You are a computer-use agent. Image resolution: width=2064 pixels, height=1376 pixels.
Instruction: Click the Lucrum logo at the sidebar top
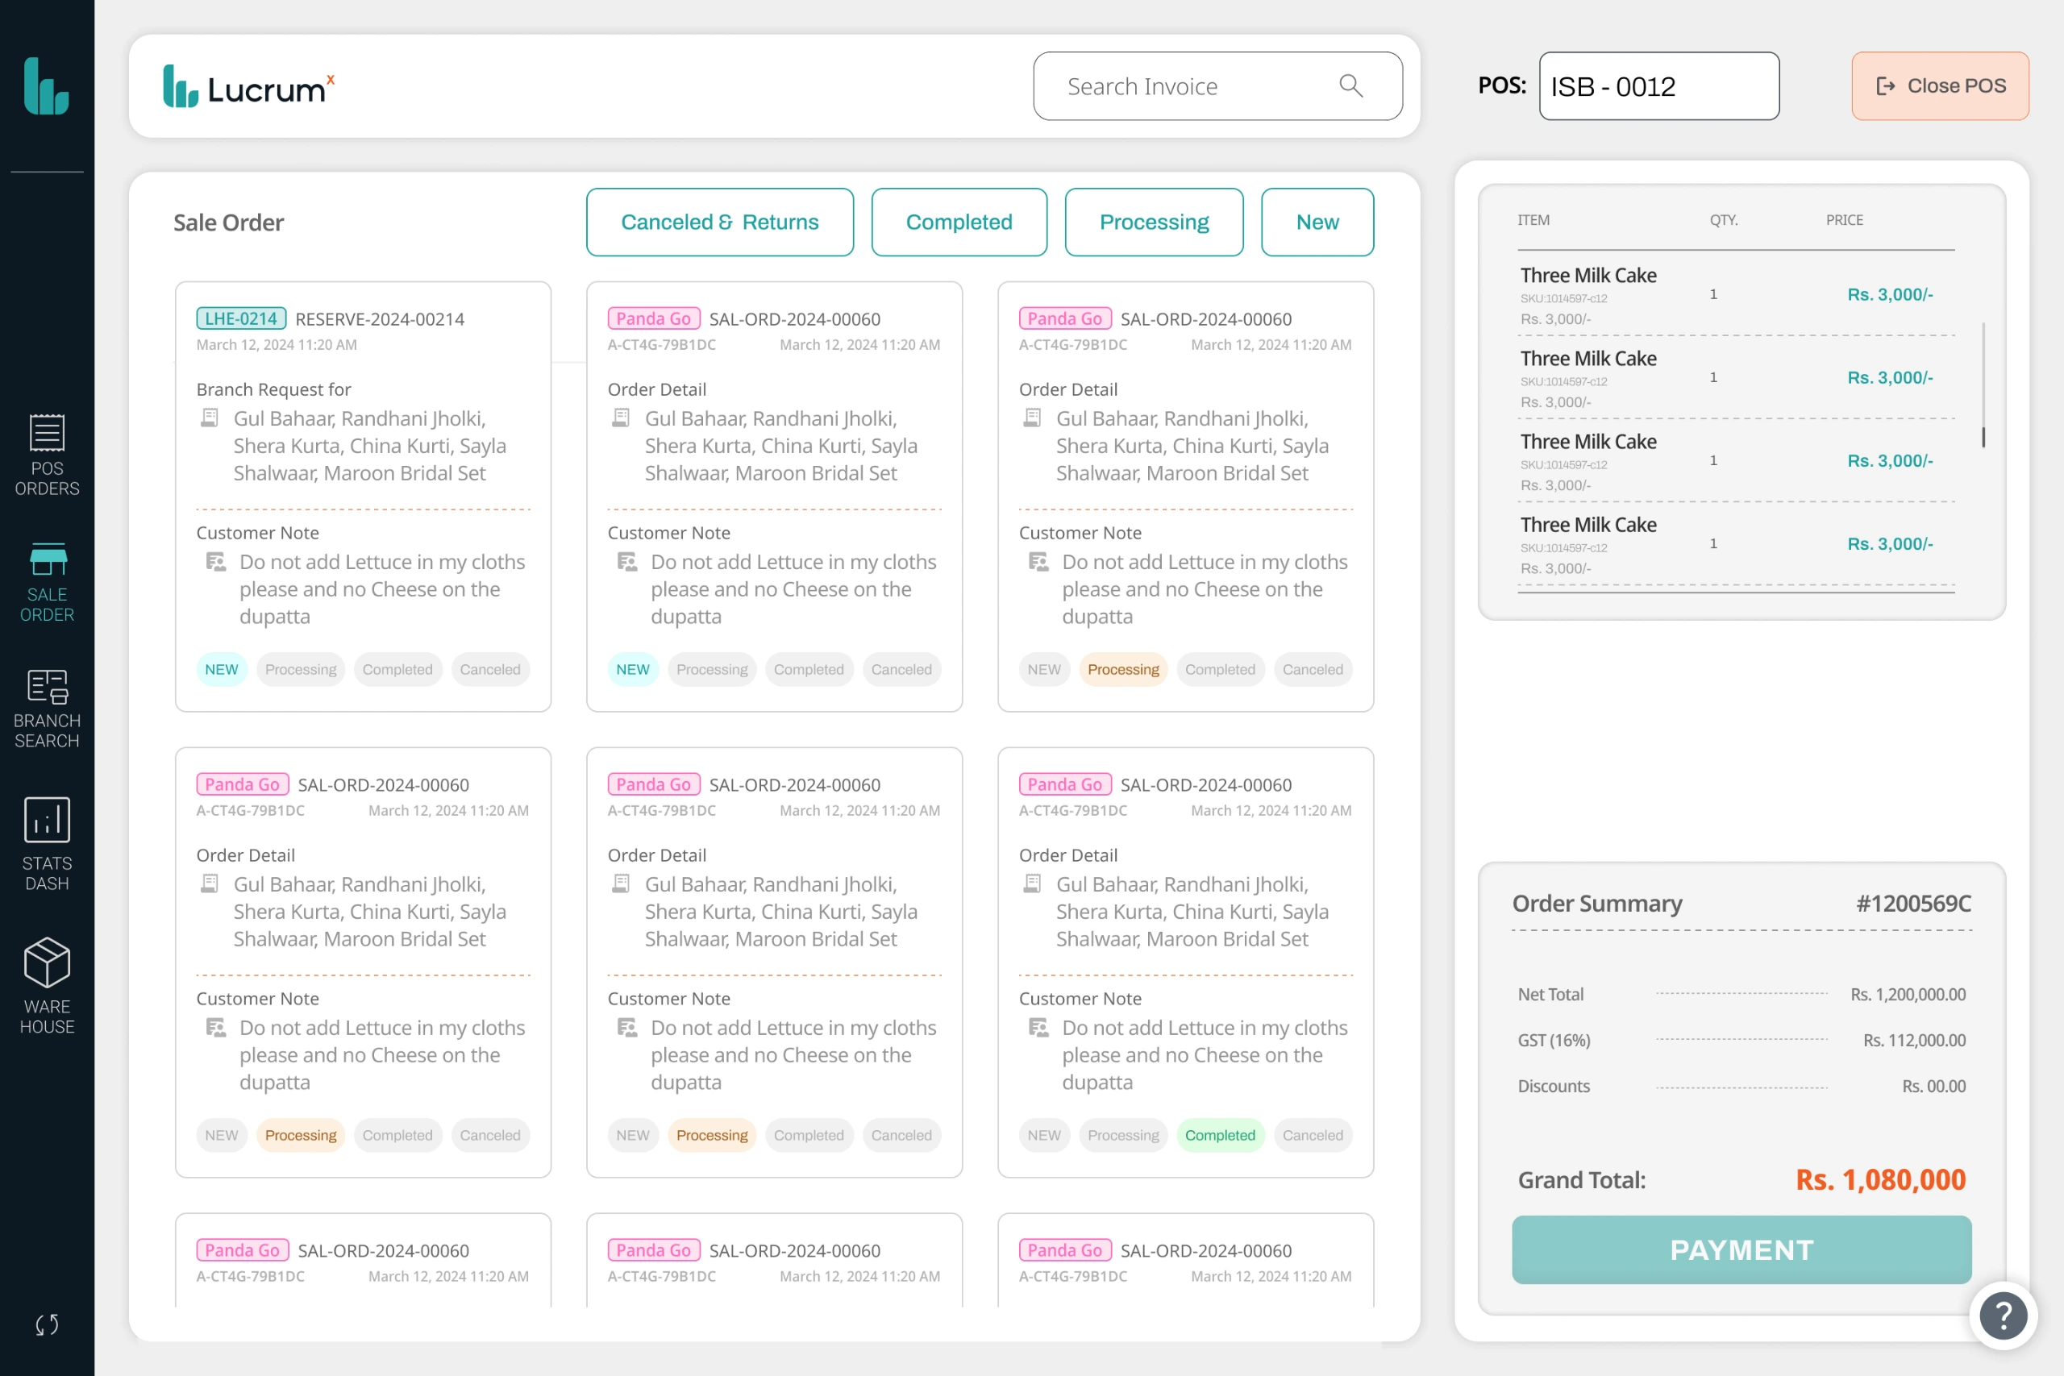click(x=47, y=86)
